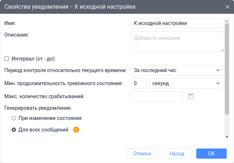
Task: Select the Для всех сообщений radio option
Action: (x=14, y=130)
